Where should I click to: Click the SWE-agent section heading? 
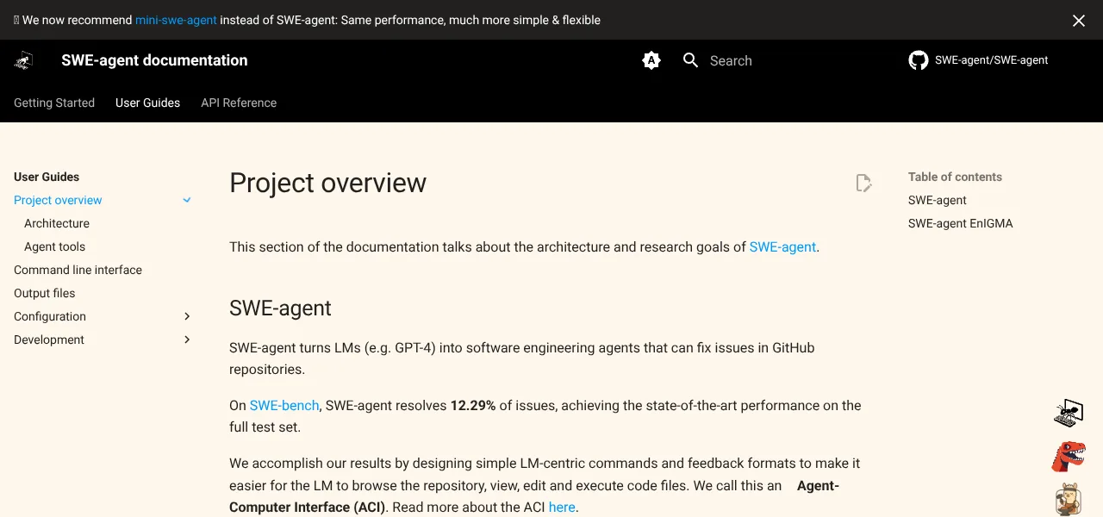point(280,308)
